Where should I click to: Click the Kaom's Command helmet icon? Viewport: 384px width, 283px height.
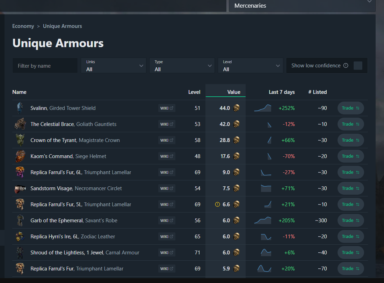click(20, 156)
